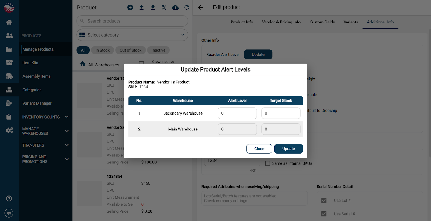Click the All Warehouses home icon

[x=83, y=64]
